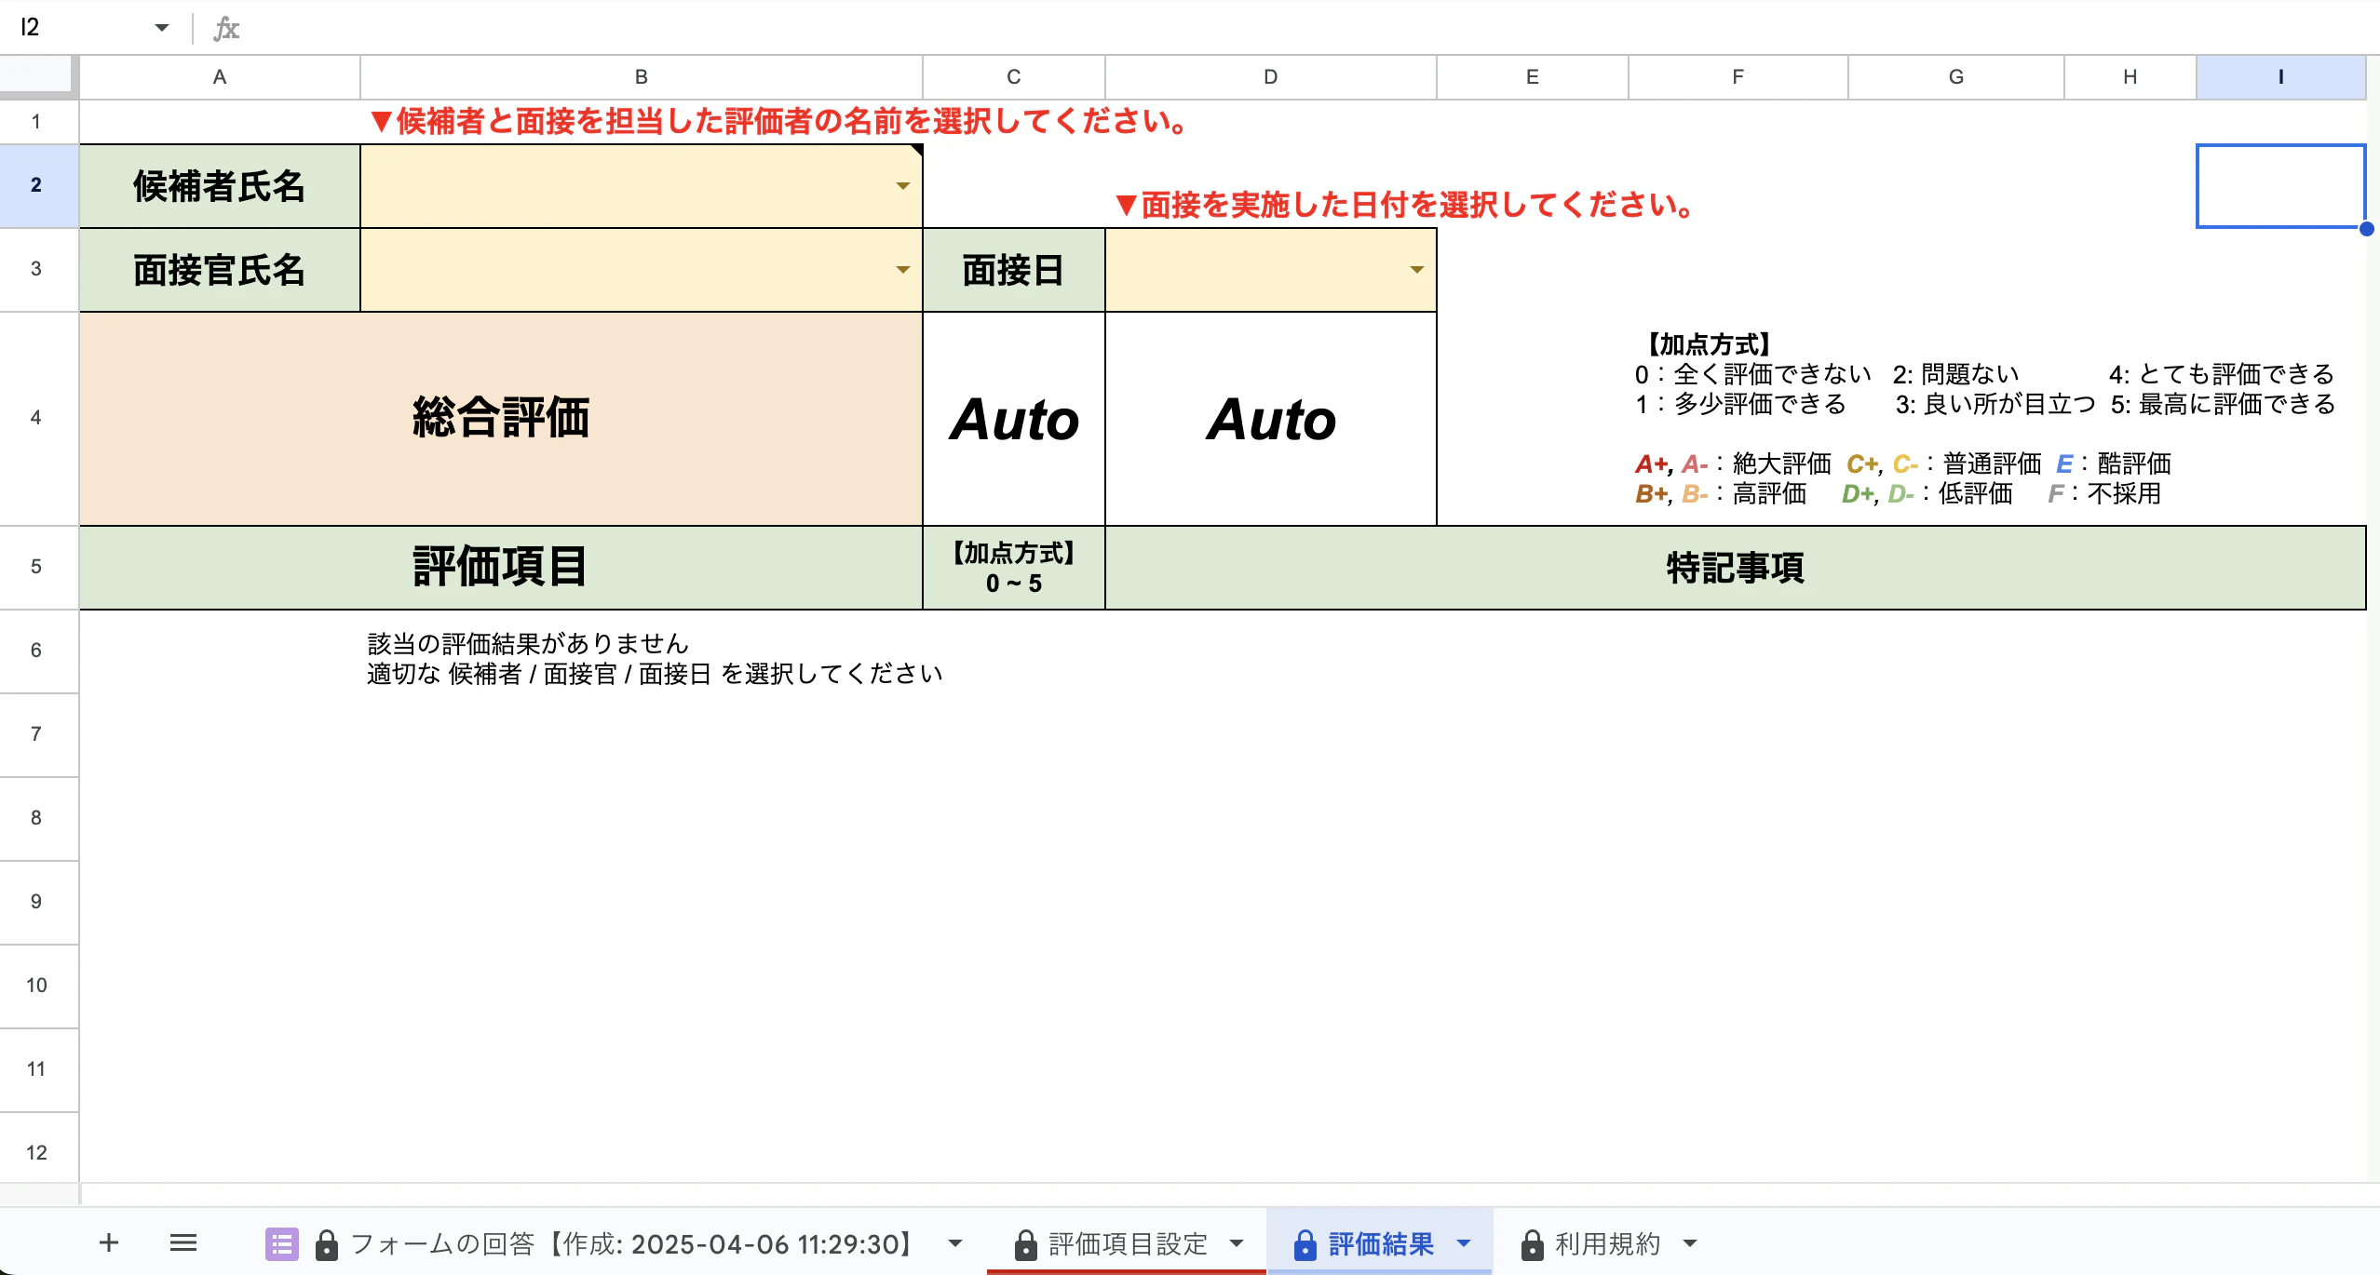
Task: Open the 面接日 date dropdown arrow
Action: coord(1416,270)
